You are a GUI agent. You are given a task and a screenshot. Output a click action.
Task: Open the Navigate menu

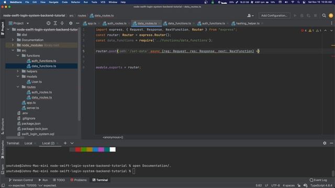tap(53, 2)
